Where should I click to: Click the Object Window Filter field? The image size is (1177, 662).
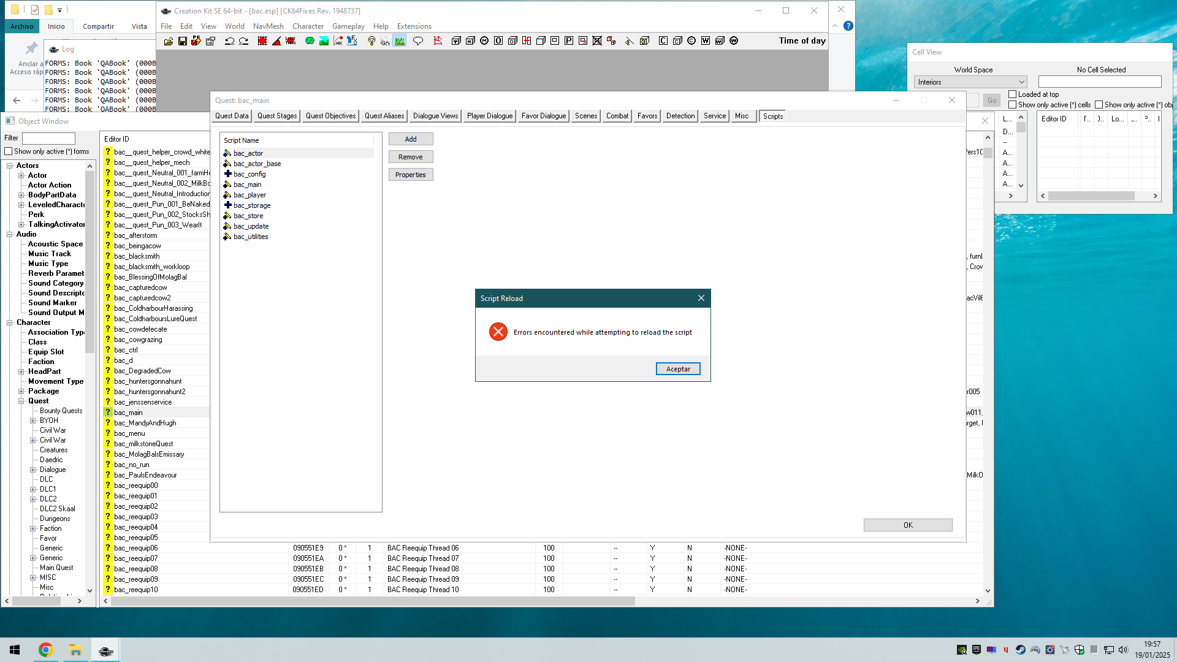coord(48,139)
